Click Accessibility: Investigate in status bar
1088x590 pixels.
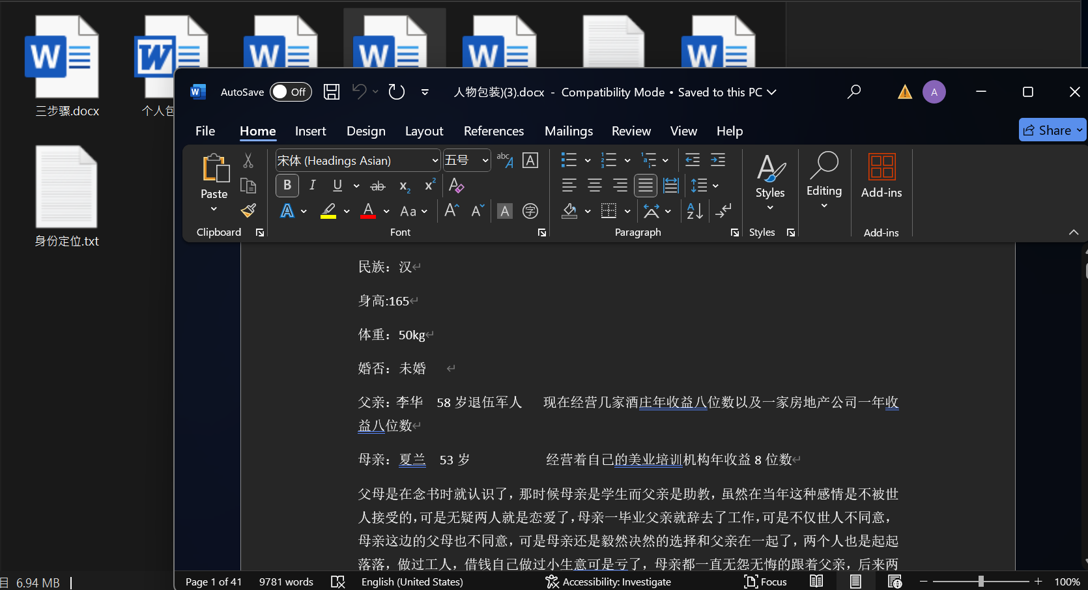click(x=608, y=582)
